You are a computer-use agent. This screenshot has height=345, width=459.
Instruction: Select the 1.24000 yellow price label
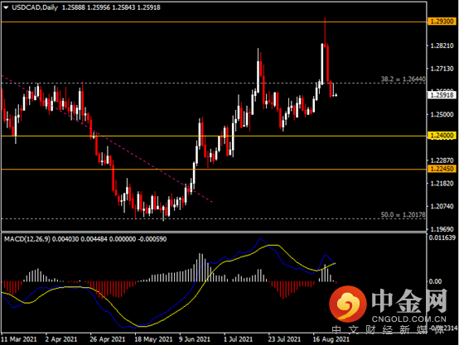442,136
